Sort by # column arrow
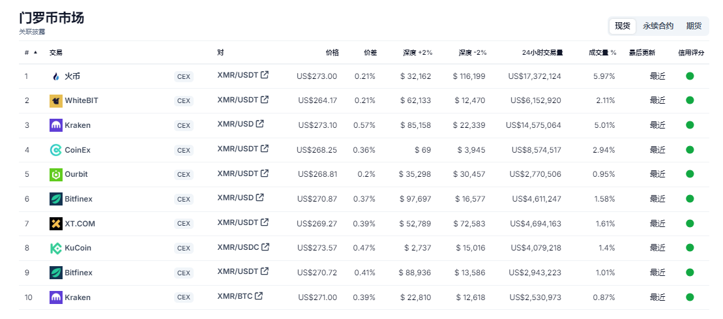723x319 pixels. (35, 53)
